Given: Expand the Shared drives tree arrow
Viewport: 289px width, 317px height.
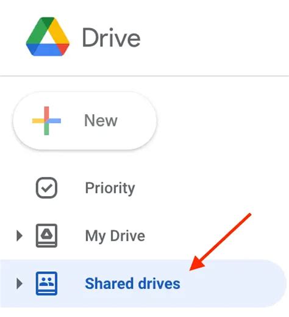Looking at the screenshot, I should pyautogui.click(x=20, y=283).
